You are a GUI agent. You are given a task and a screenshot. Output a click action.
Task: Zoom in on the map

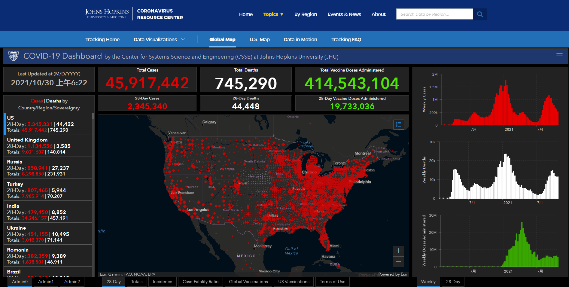click(x=399, y=251)
